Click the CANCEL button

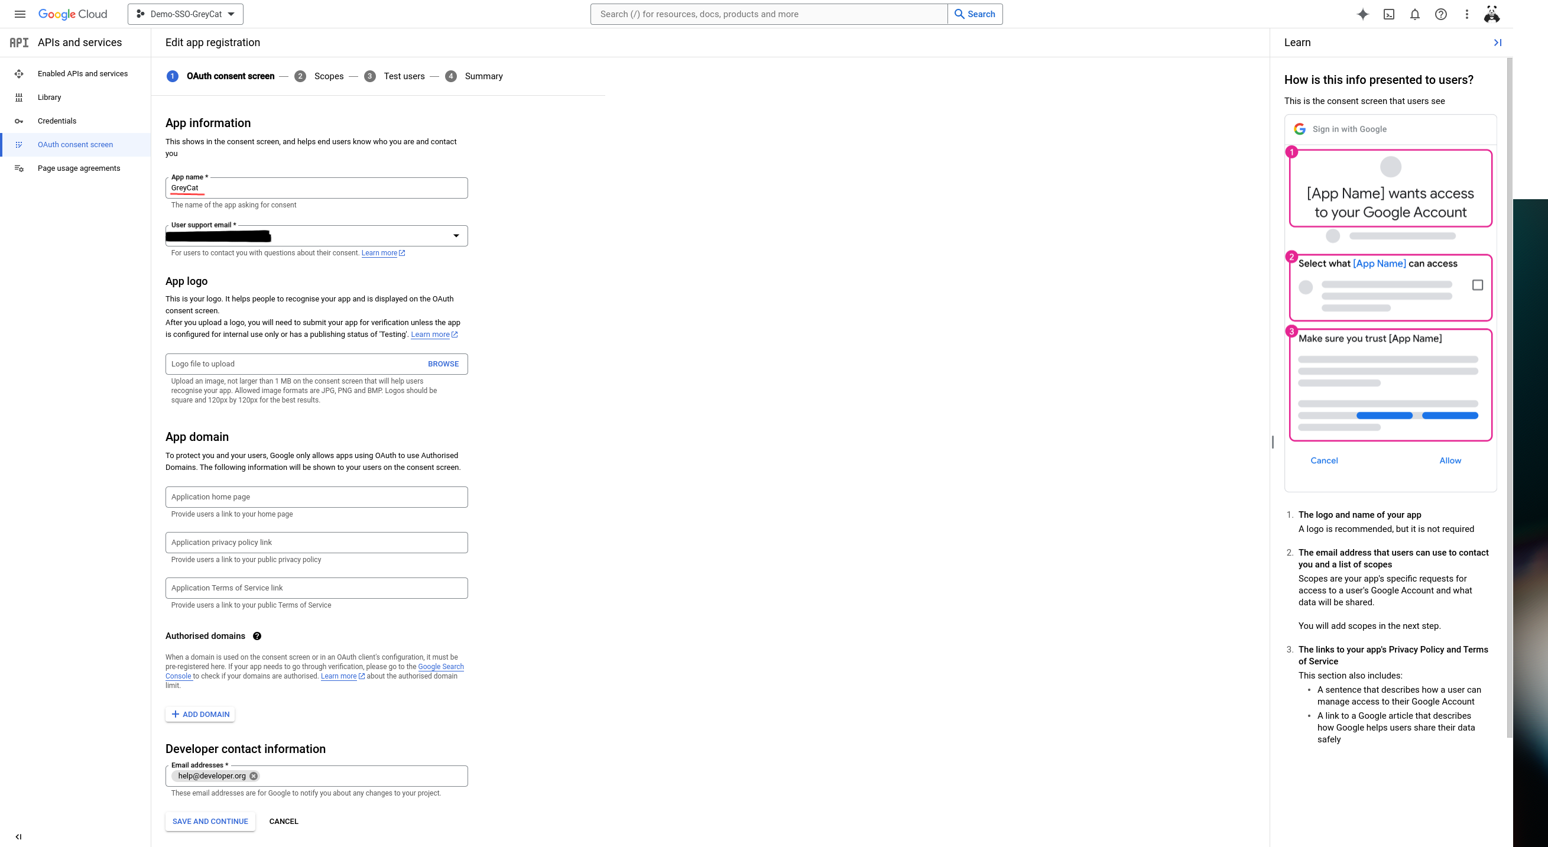click(284, 821)
